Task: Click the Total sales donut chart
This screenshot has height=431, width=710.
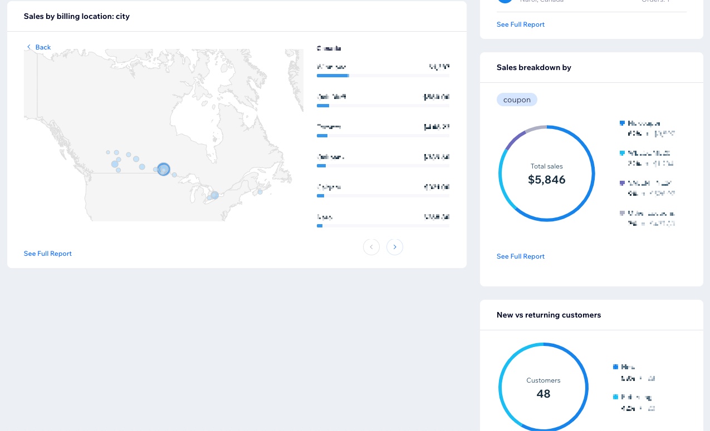Action: pos(546,173)
